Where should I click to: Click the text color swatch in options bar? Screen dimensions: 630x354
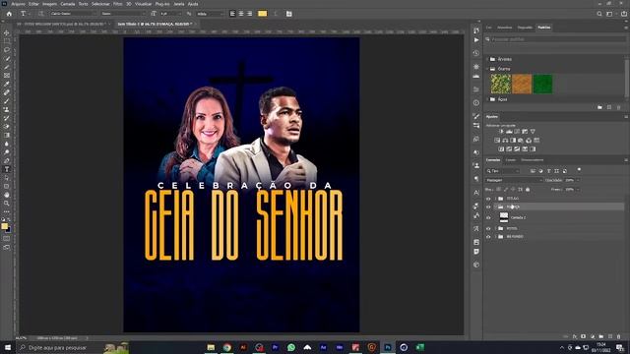[x=263, y=14]
